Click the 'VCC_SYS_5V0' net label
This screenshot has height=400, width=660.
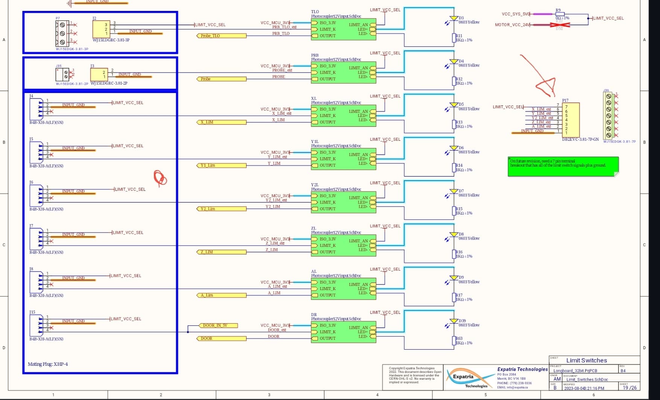pyautogui.click(x=516, y=14)
